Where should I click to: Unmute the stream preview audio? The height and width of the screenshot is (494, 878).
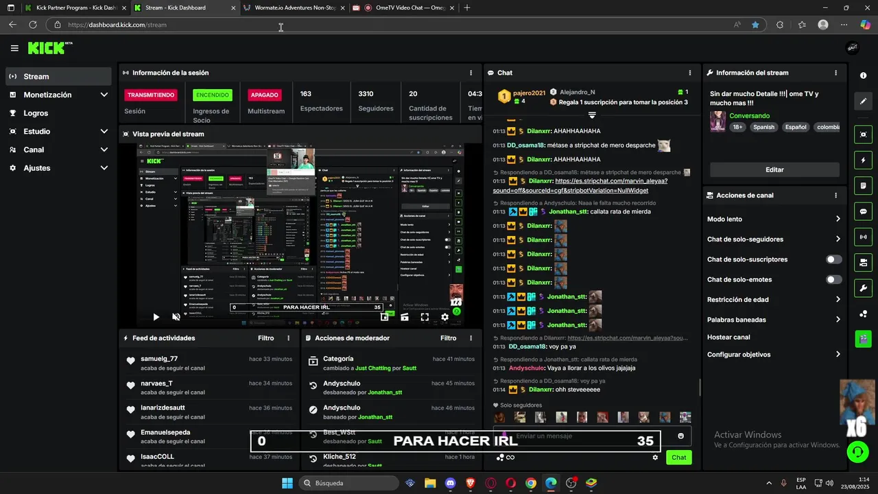[176, 317]
